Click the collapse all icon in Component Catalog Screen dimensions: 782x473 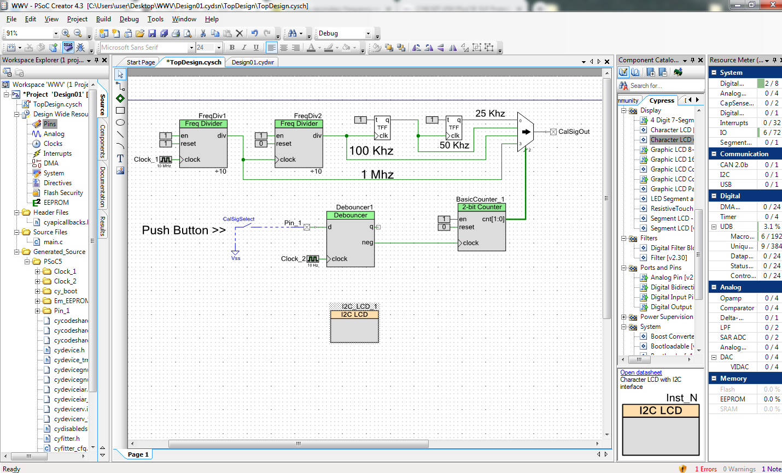[662, 72]
